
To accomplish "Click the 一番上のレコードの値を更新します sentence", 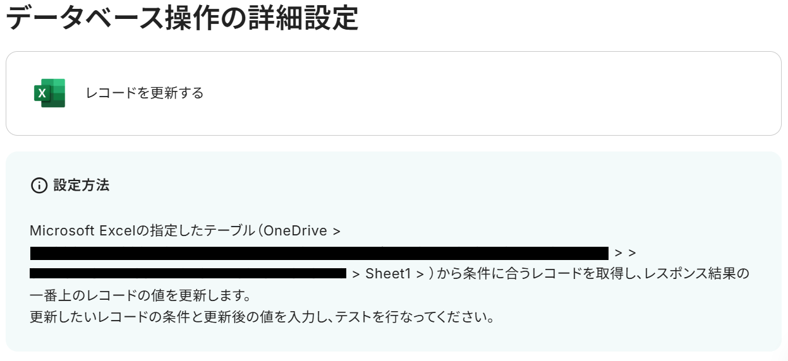I will pyautogui.click(x=140, y=295).
